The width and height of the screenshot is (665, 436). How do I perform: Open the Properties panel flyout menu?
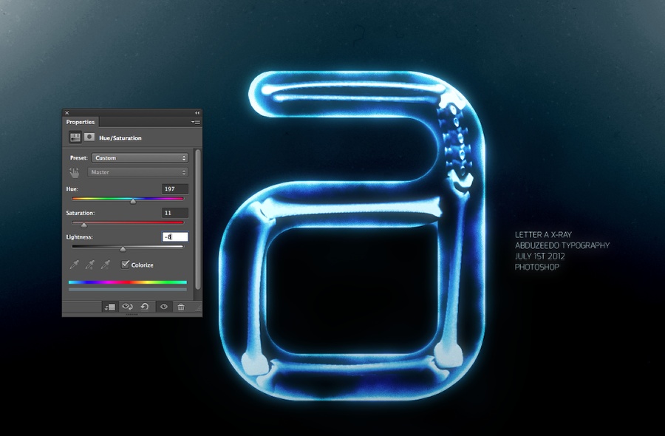(x=196, y=122)
